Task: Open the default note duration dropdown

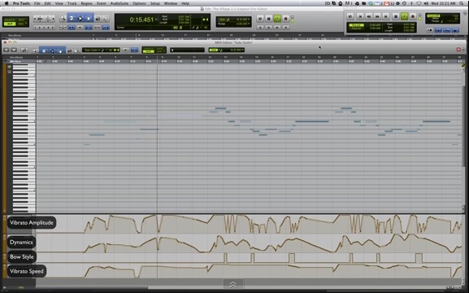Action: [x=104, y=50]
